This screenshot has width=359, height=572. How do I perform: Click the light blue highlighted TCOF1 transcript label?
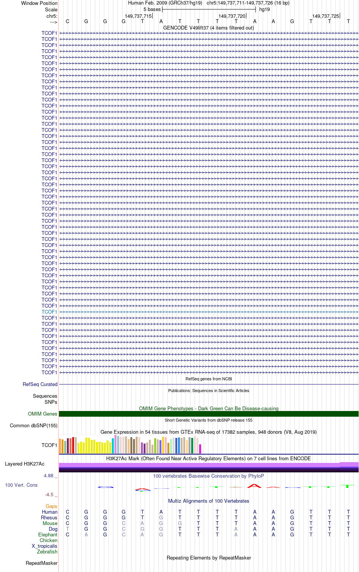[x=49, y=312]
